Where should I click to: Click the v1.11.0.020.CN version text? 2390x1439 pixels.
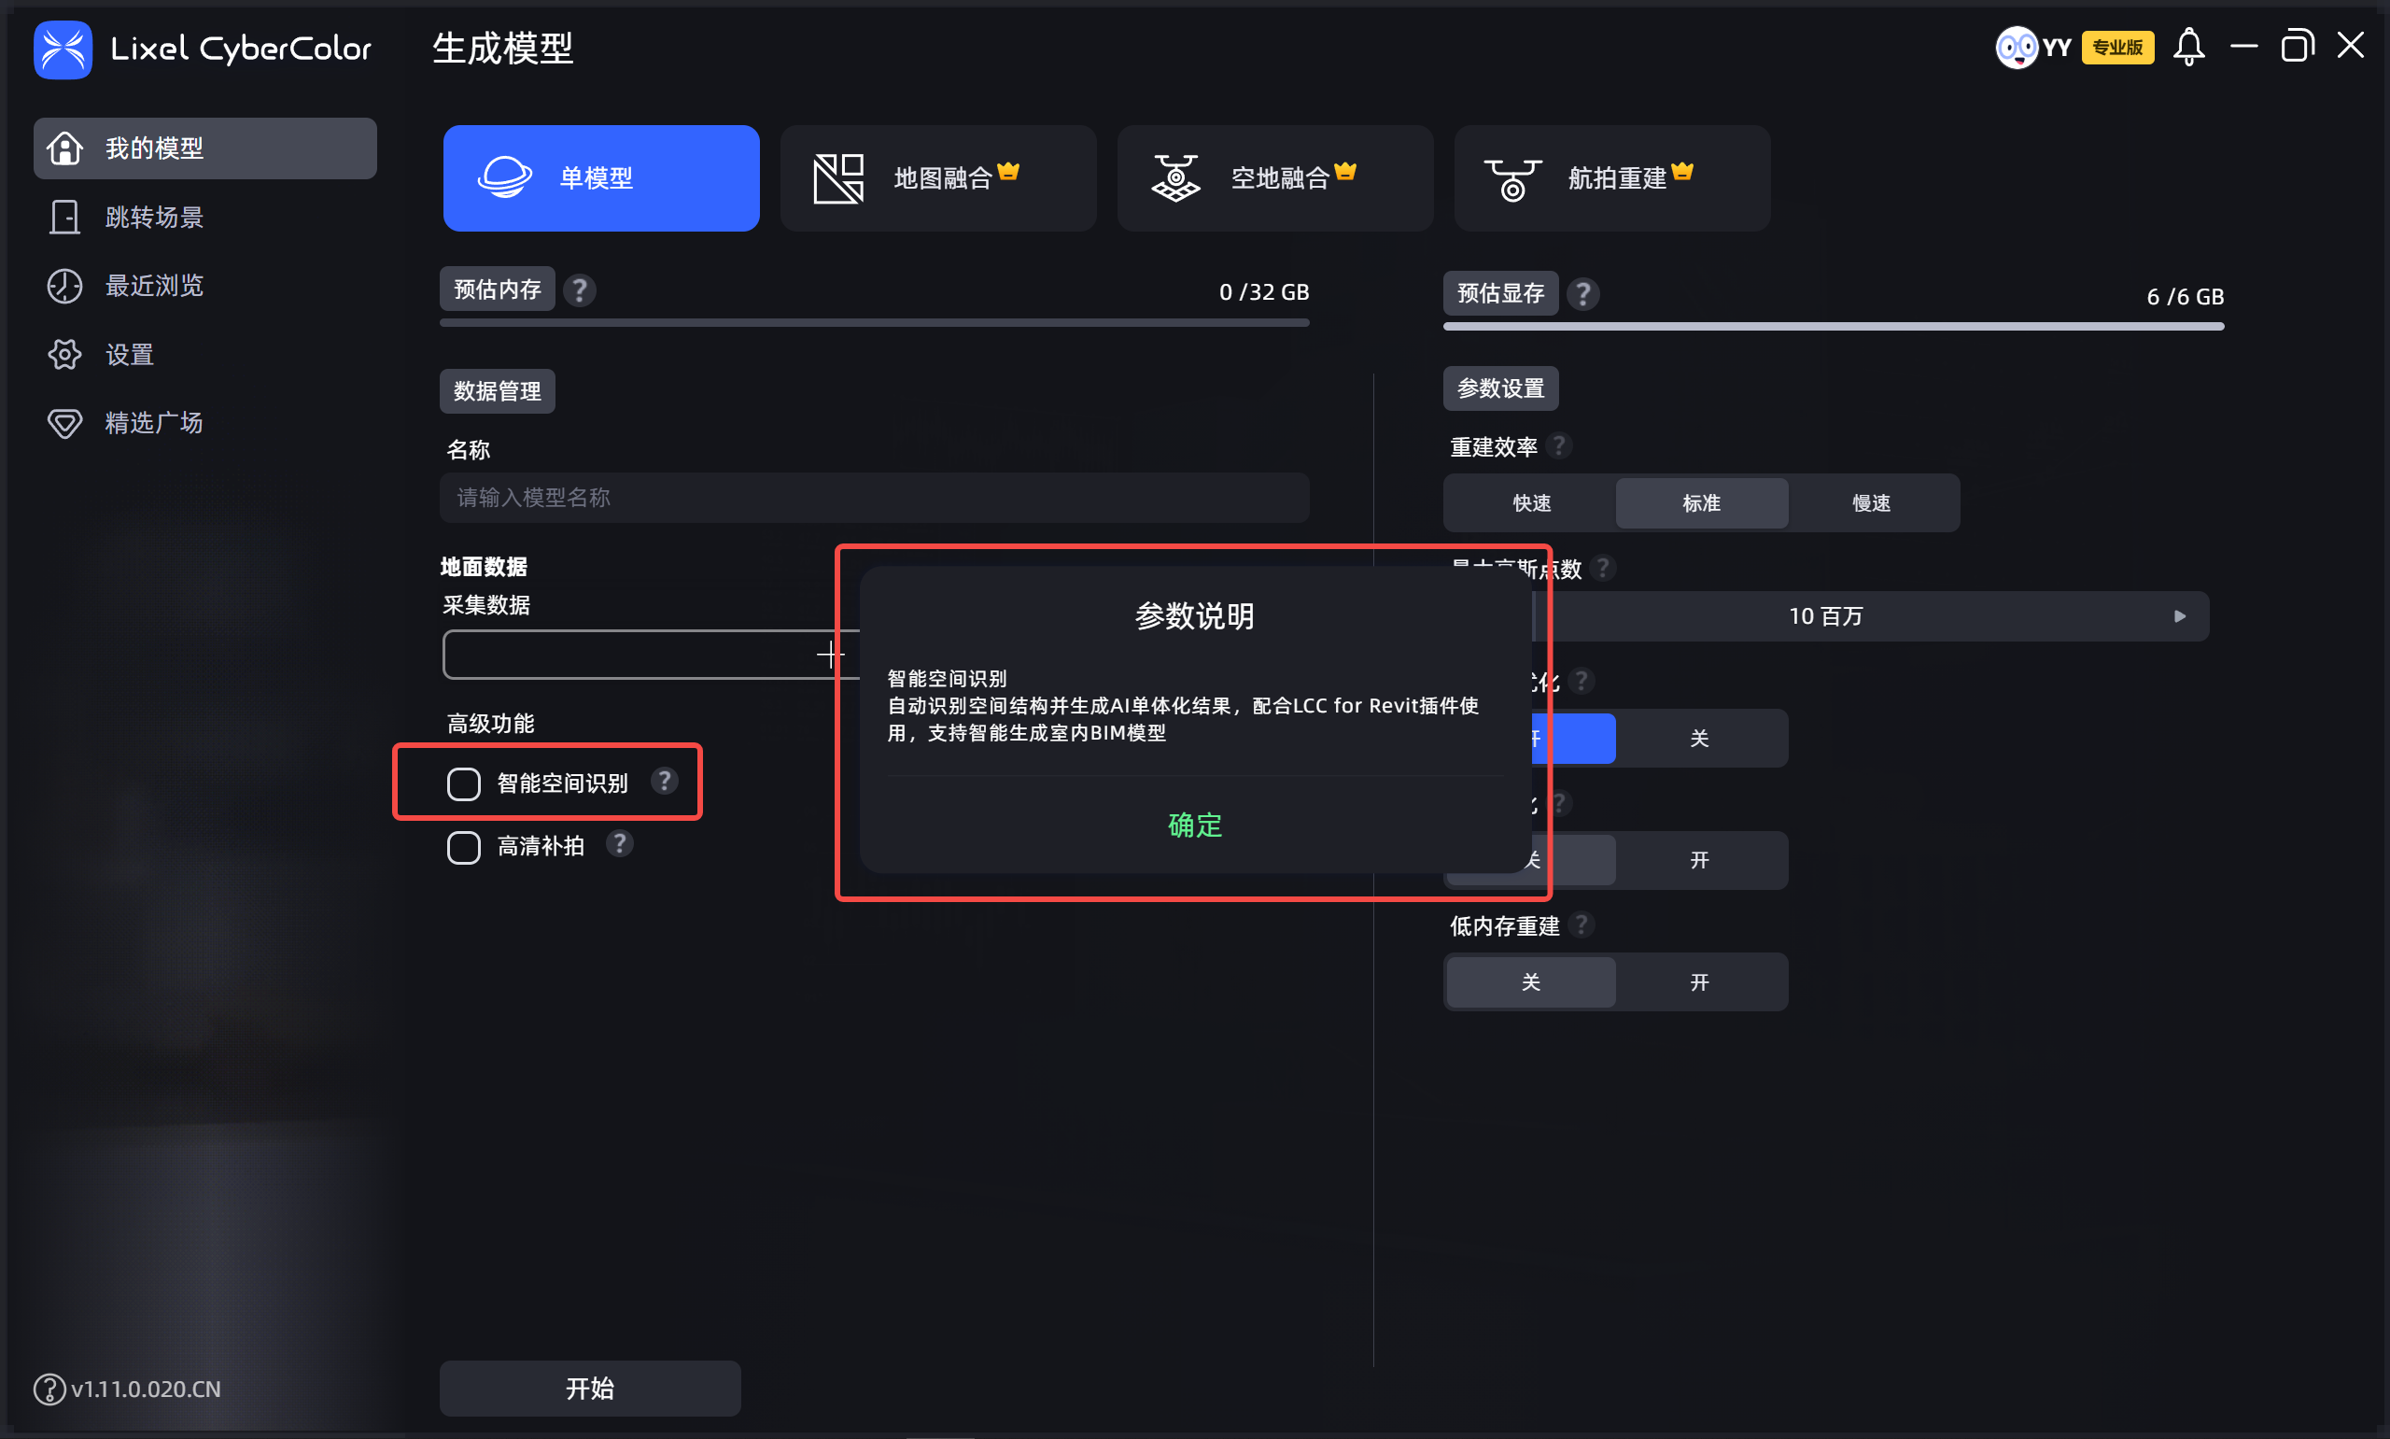click(x=146, y=1389)
